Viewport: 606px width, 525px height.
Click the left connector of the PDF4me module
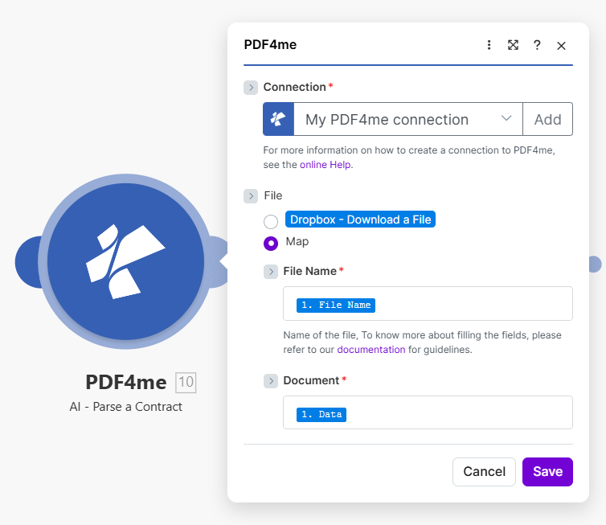tap(28, 262)
